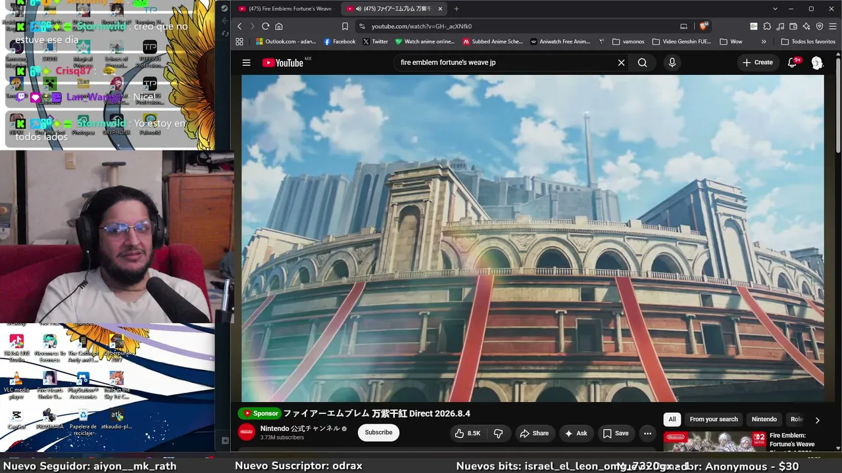This screenshot has height=473, width=842.
Task: Open the Brave Wallet icon
Action: click(793, 26)
